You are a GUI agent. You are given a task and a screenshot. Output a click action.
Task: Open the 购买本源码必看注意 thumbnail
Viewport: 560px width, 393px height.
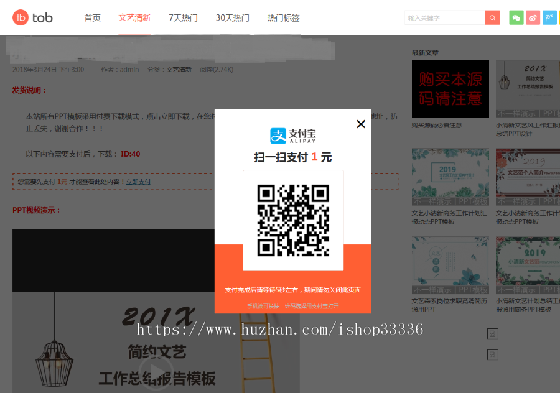[x=450, y=89]
